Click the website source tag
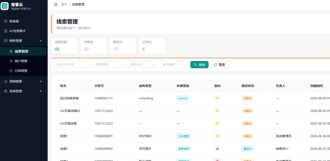This screenshot has height=161, width=330. click(x=183, y=98)
